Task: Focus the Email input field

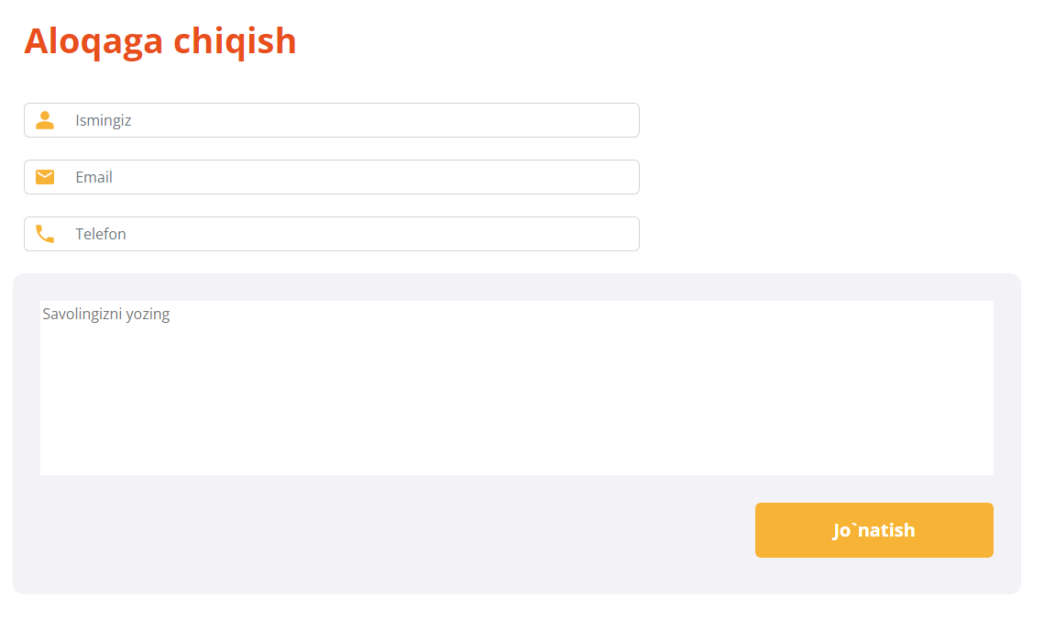Action: 348,177
